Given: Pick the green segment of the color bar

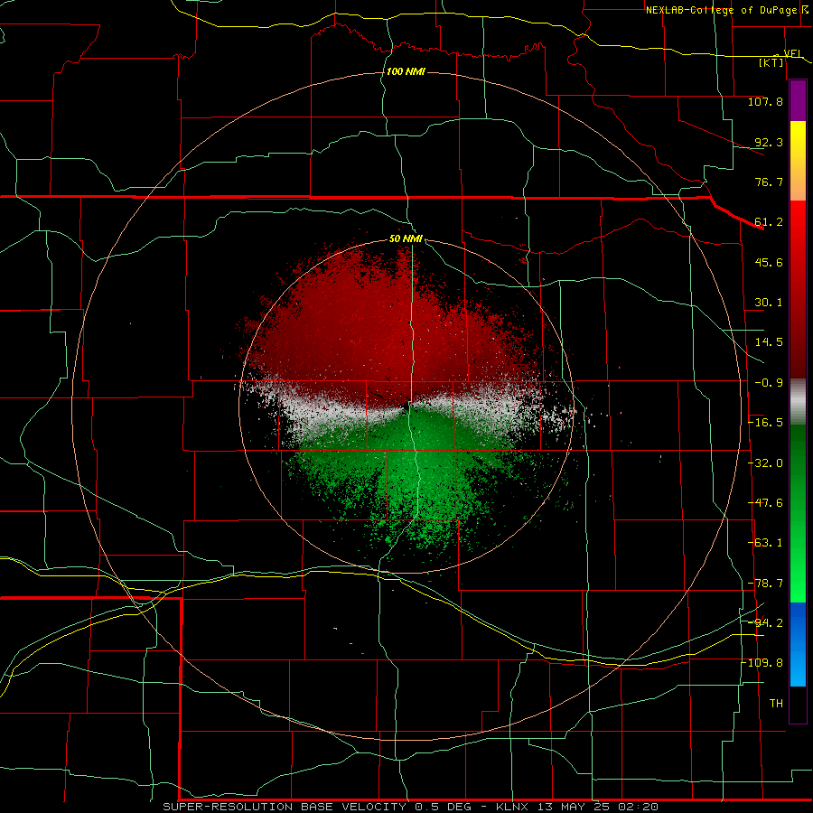Looking at the screenshot, I should [x=798, y=513].
